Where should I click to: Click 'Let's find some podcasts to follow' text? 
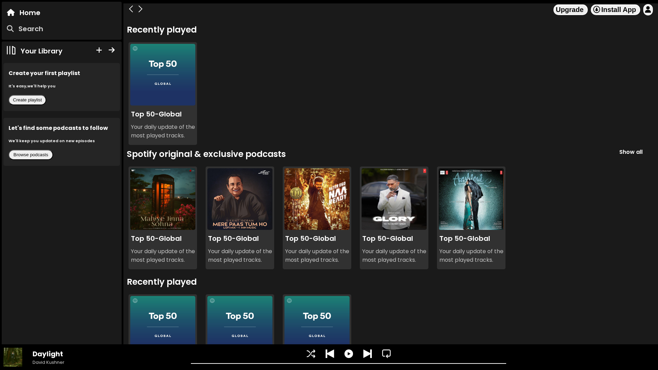pyautogui.click(x=58, y=128)
